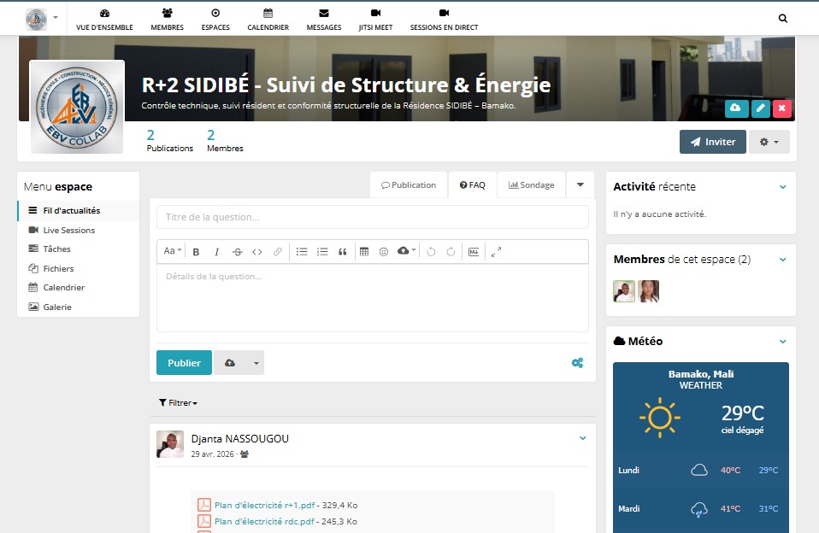Viewport: 819px width, 533px height.
Task: Expand editor to fullscreen
Action: pyautogui.click(x=496, y=252)
